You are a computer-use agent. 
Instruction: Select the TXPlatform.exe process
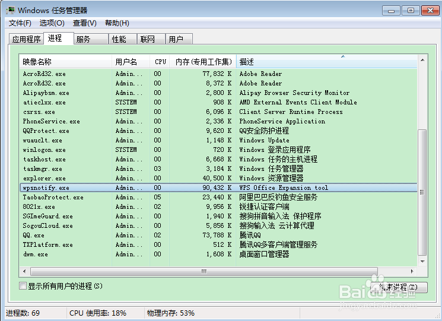coord(218,244)
